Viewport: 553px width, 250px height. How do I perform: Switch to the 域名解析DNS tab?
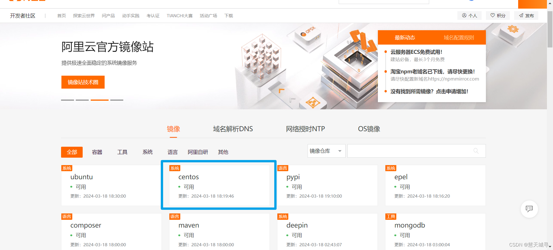click(233, 129)
